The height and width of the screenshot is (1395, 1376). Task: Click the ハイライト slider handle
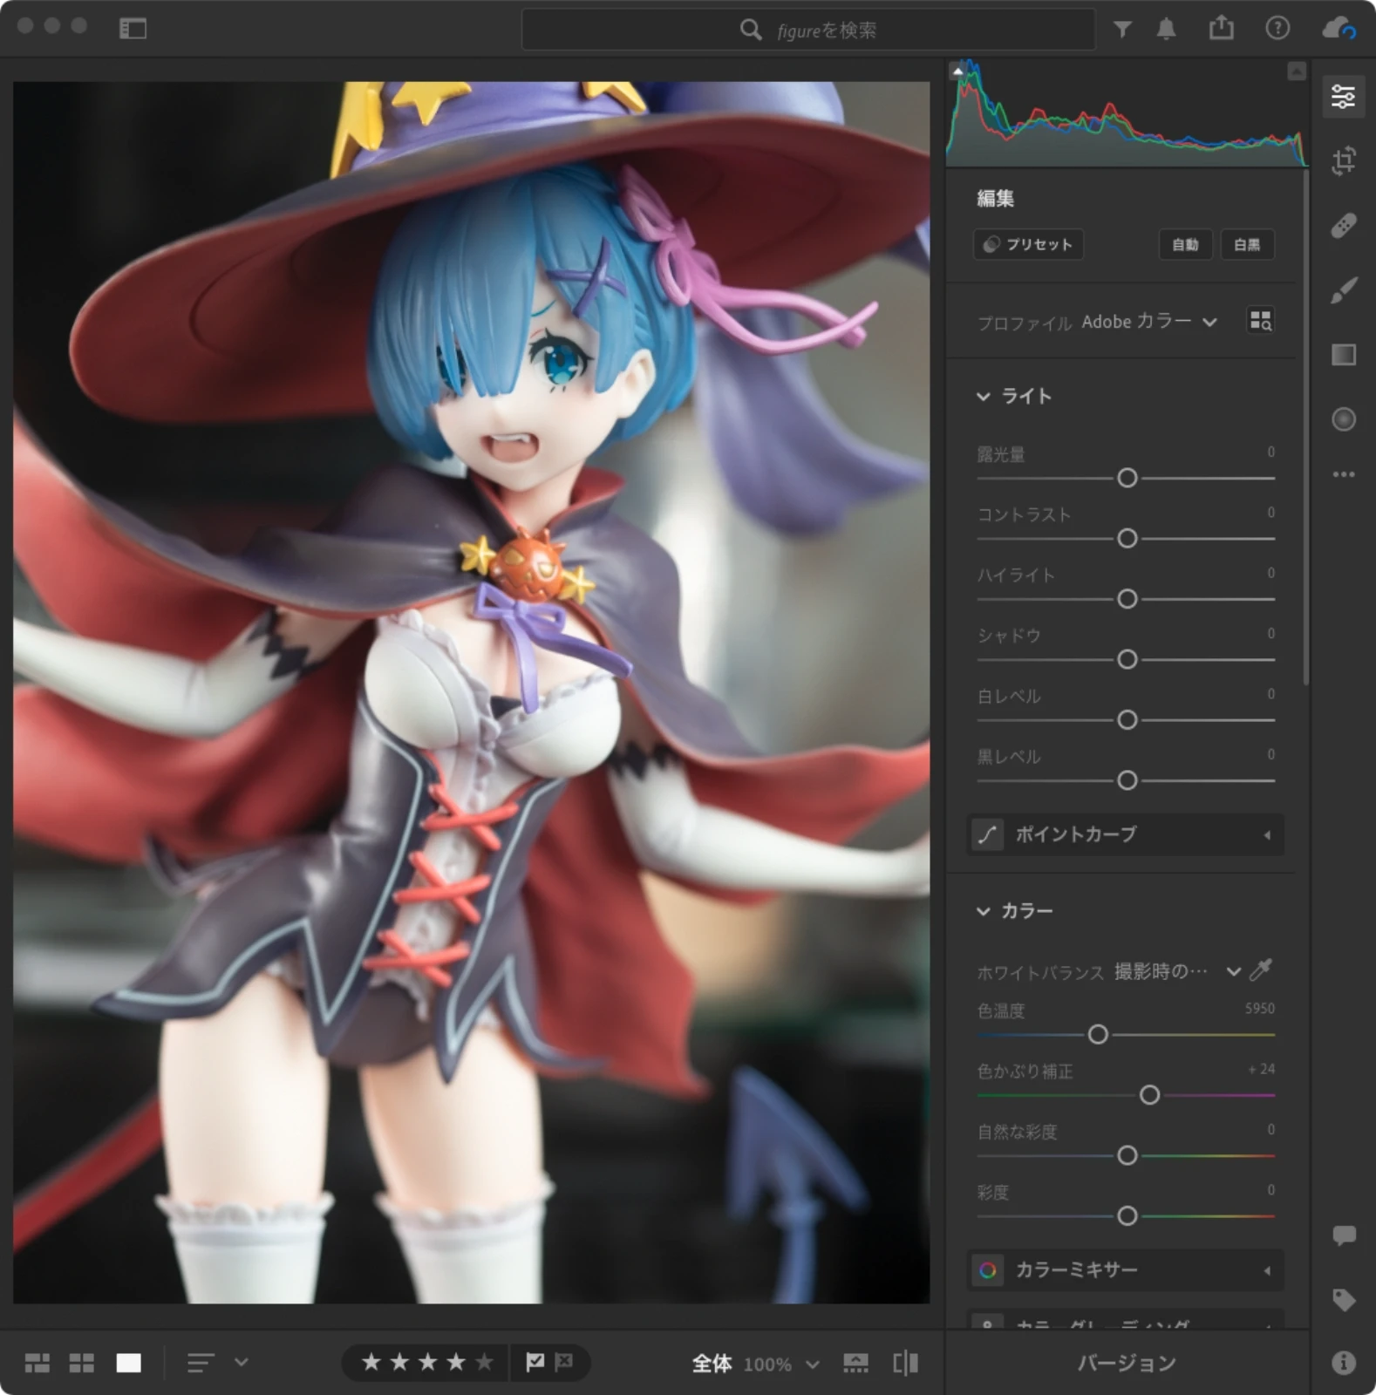pyautogui.click(x=1127, y=599)
